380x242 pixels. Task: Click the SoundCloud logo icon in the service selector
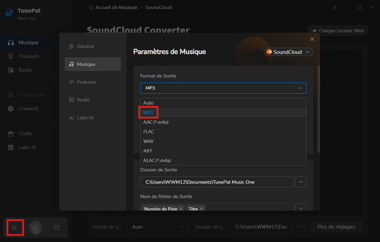pos(269,52)
